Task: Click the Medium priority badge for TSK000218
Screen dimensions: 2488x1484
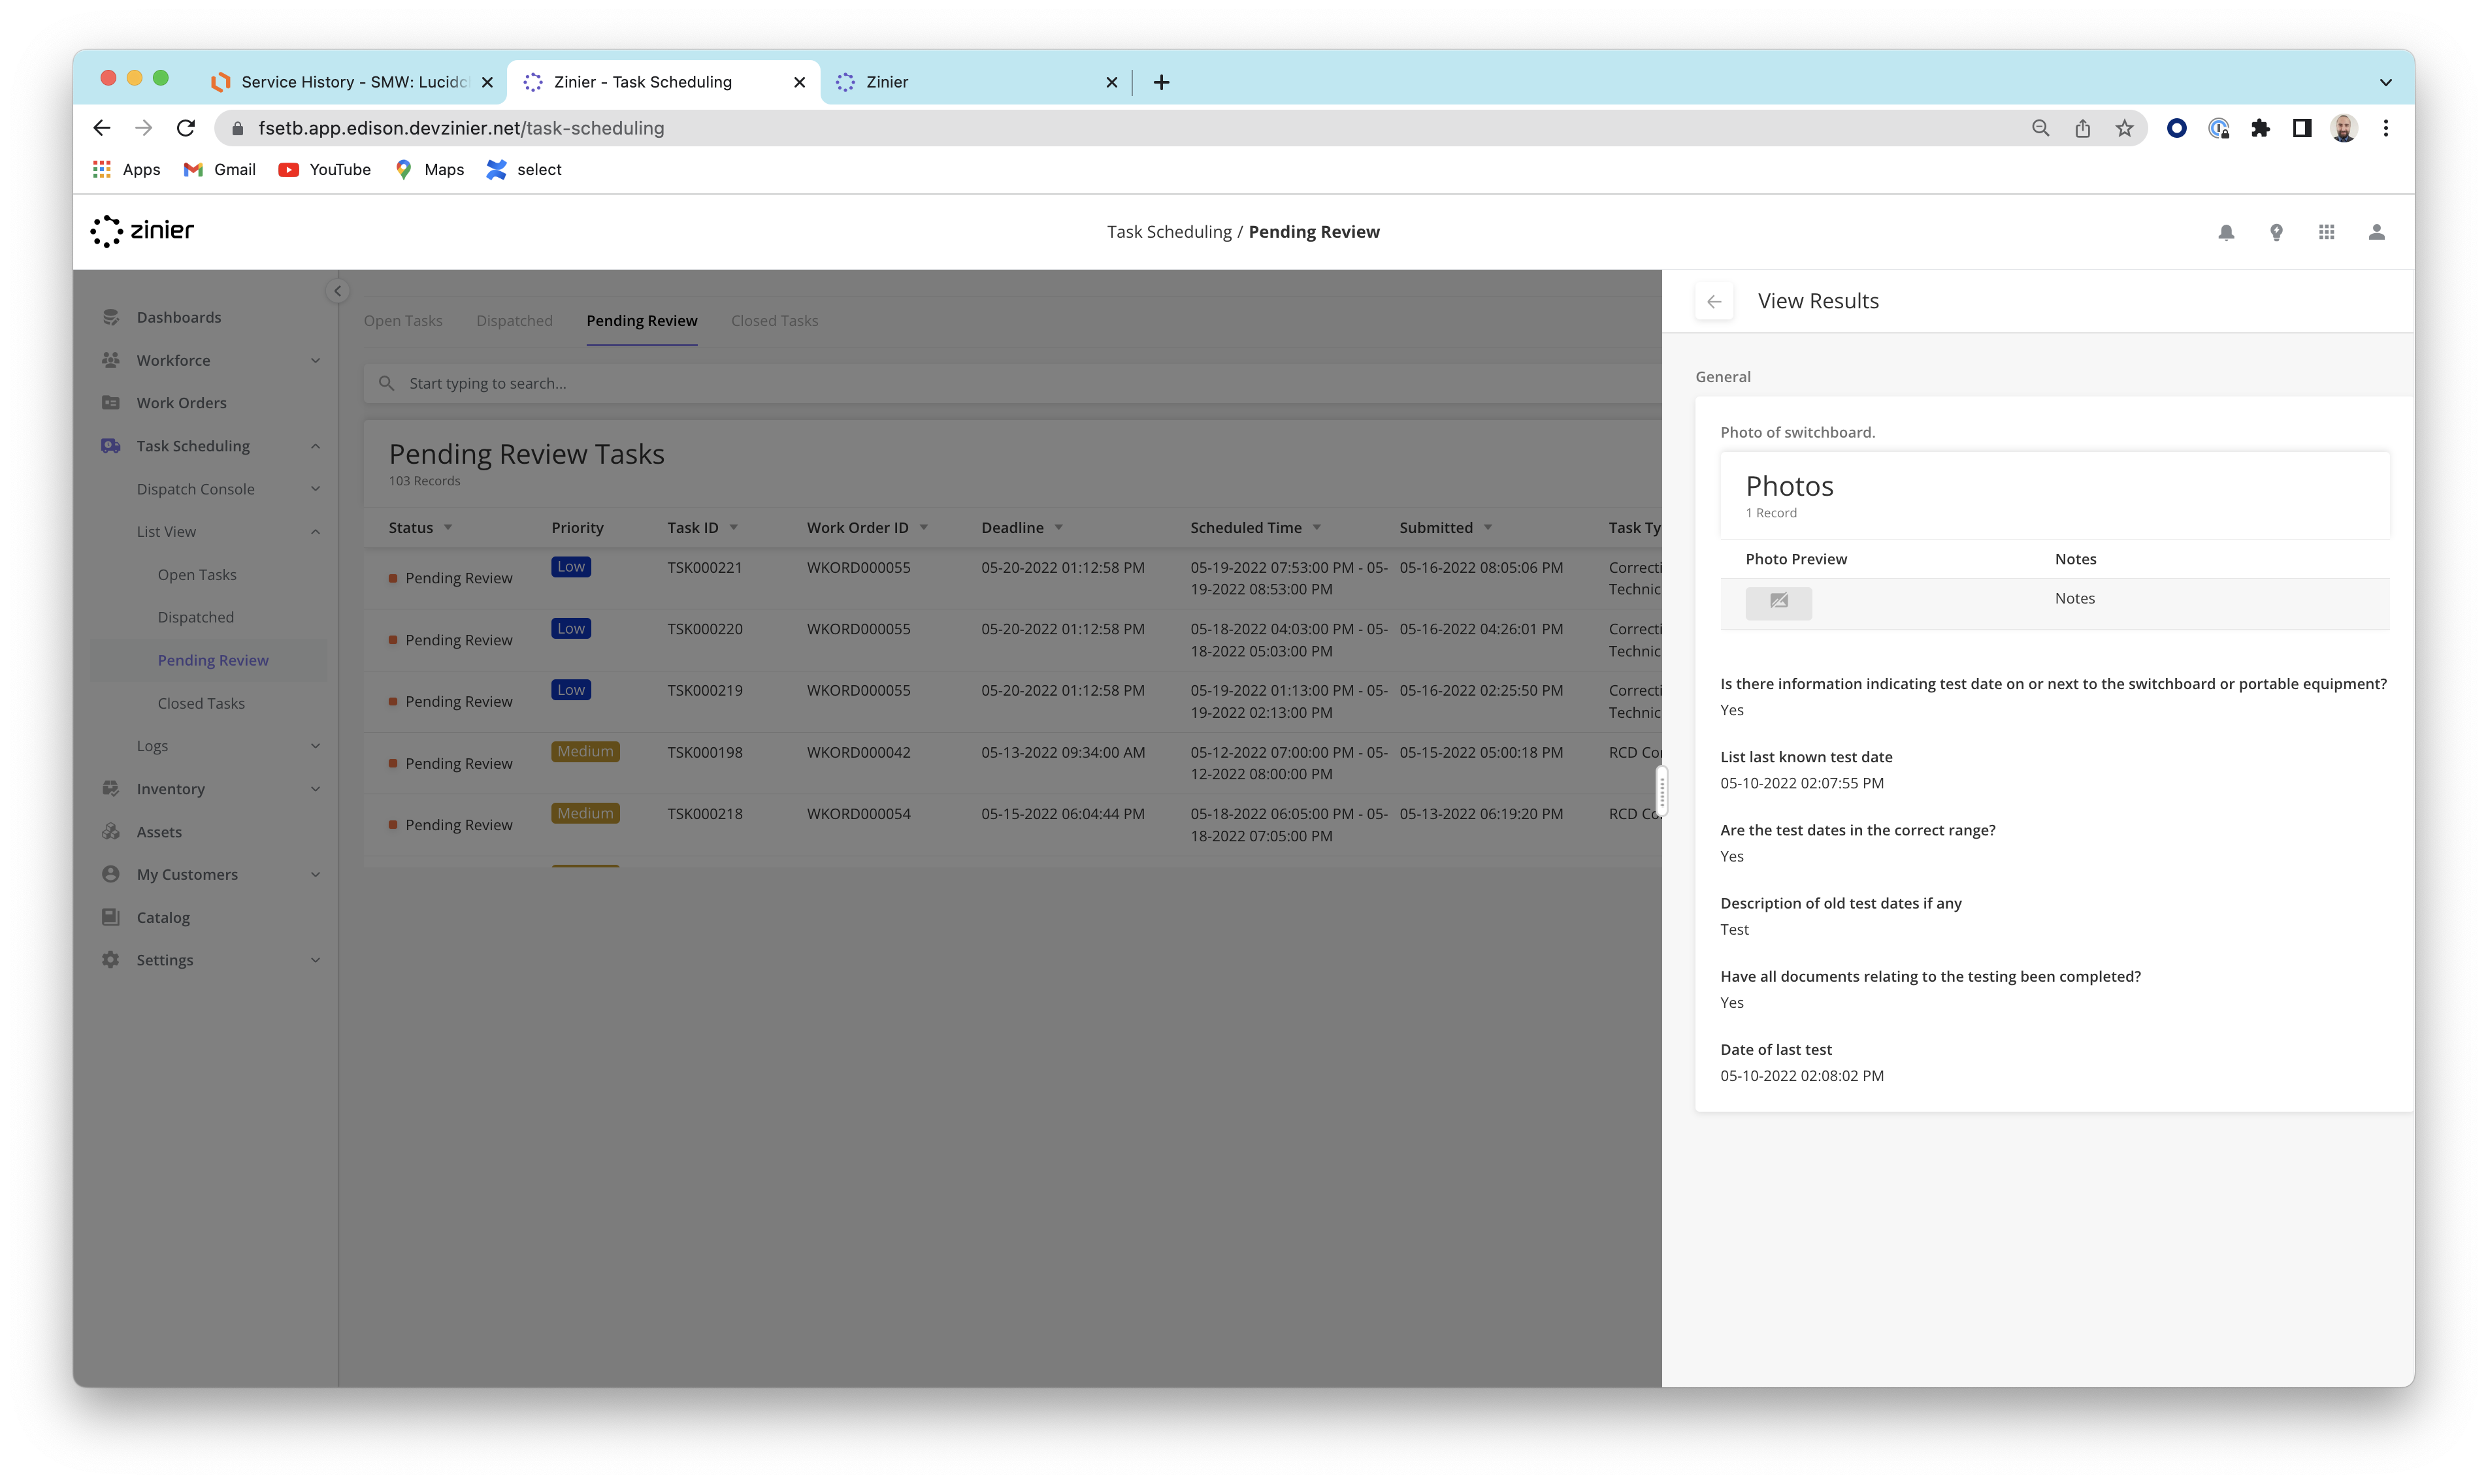Action: pos(585,814)
